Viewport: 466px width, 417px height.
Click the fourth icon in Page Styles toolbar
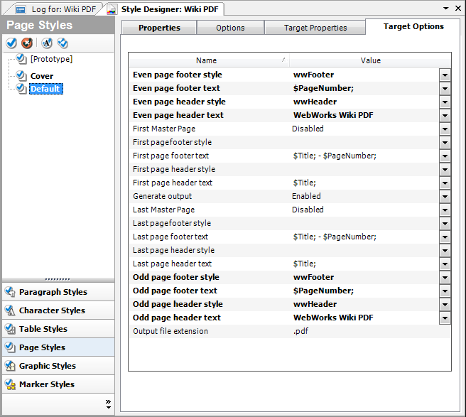63,43
